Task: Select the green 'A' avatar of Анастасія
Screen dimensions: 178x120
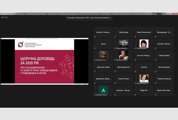Action: (103, 90)
